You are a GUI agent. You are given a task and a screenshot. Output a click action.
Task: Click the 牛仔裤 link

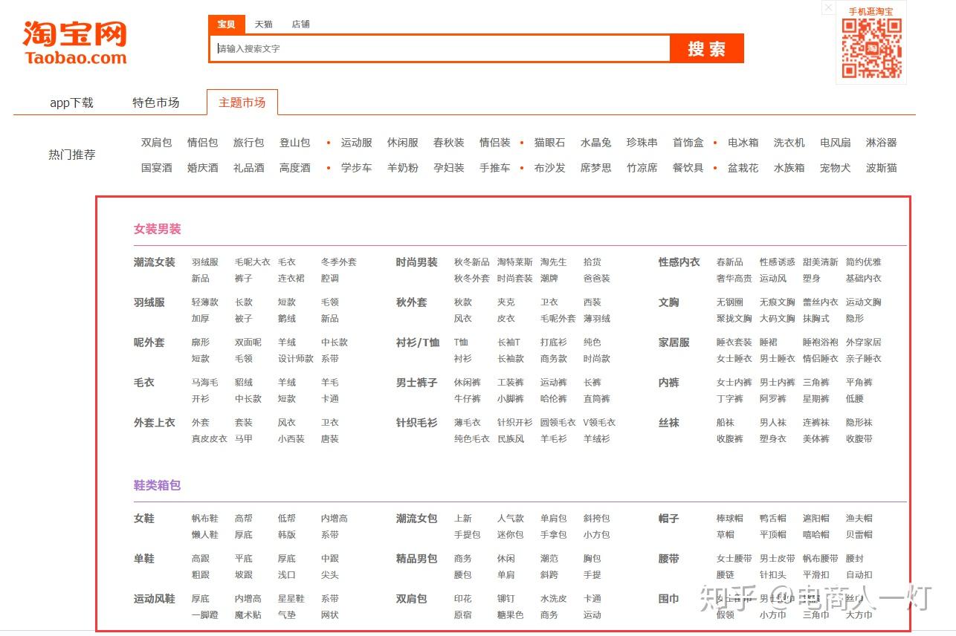[x=468, y=399]
